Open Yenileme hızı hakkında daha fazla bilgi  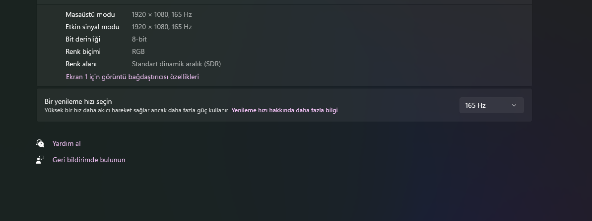coord(284,110)
